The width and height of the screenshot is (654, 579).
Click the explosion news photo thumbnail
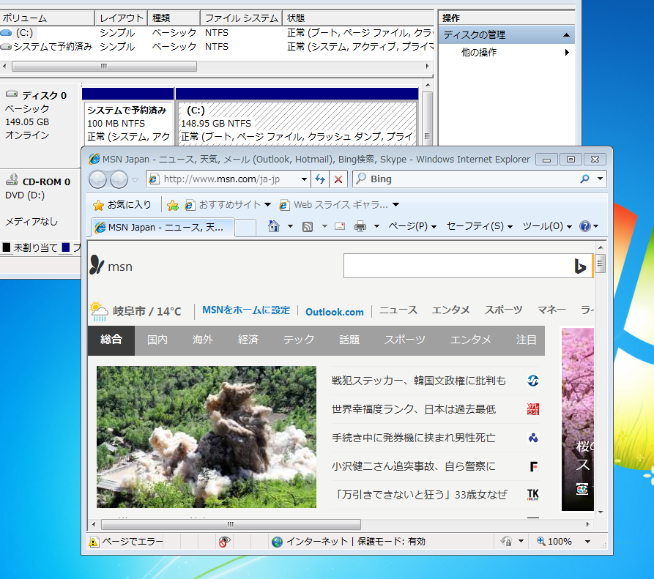tap(207, 437)
